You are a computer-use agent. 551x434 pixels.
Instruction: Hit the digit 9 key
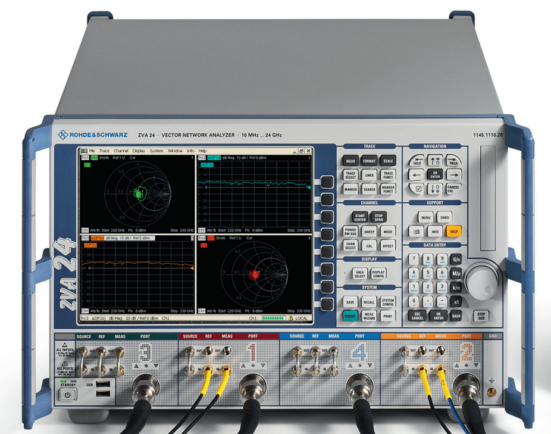pos(442,260)
